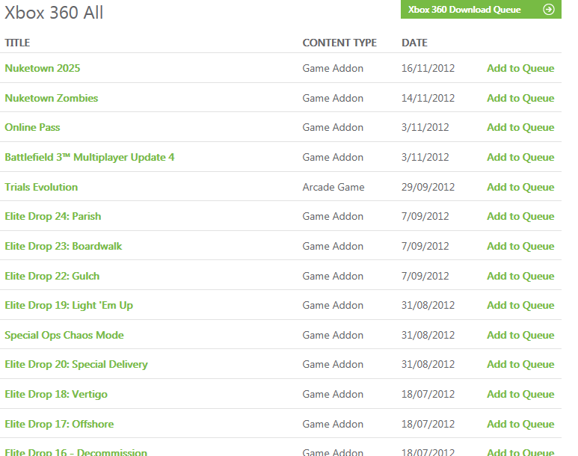
Task: Add Elite Drop 19: Light 'Em Up to queue
Action: tap(520, 305)
